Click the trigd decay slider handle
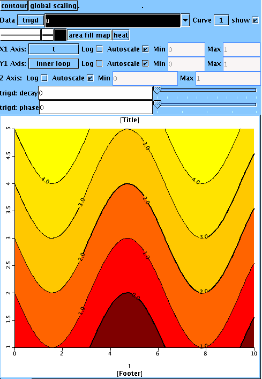 pyautogui.click(x=157, y=91)
